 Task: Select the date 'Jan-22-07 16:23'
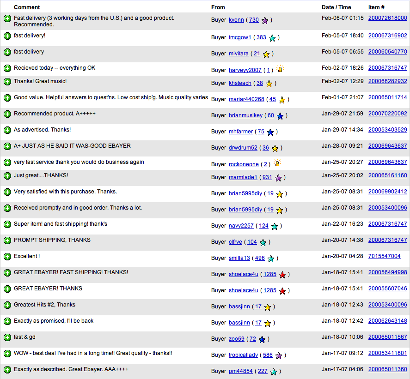pos(342,224)
